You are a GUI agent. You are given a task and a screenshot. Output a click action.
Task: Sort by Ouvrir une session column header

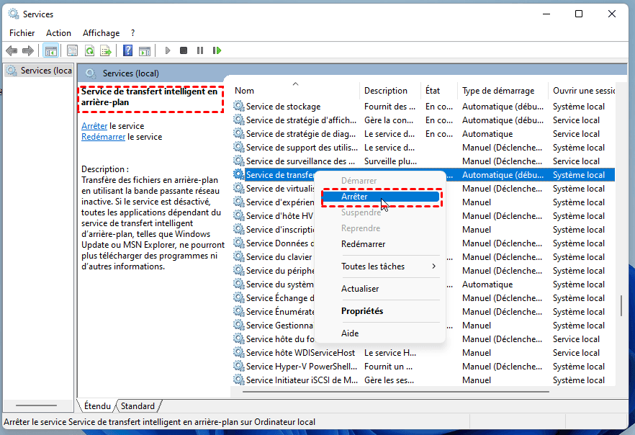pyautogui.click(x=582, y=91)
